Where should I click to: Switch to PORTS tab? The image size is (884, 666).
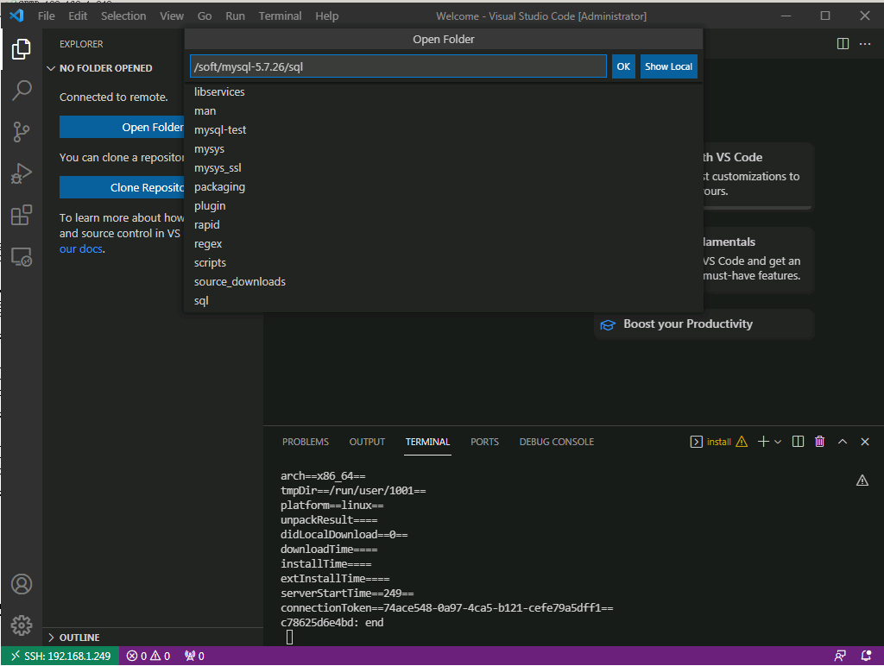485,442
